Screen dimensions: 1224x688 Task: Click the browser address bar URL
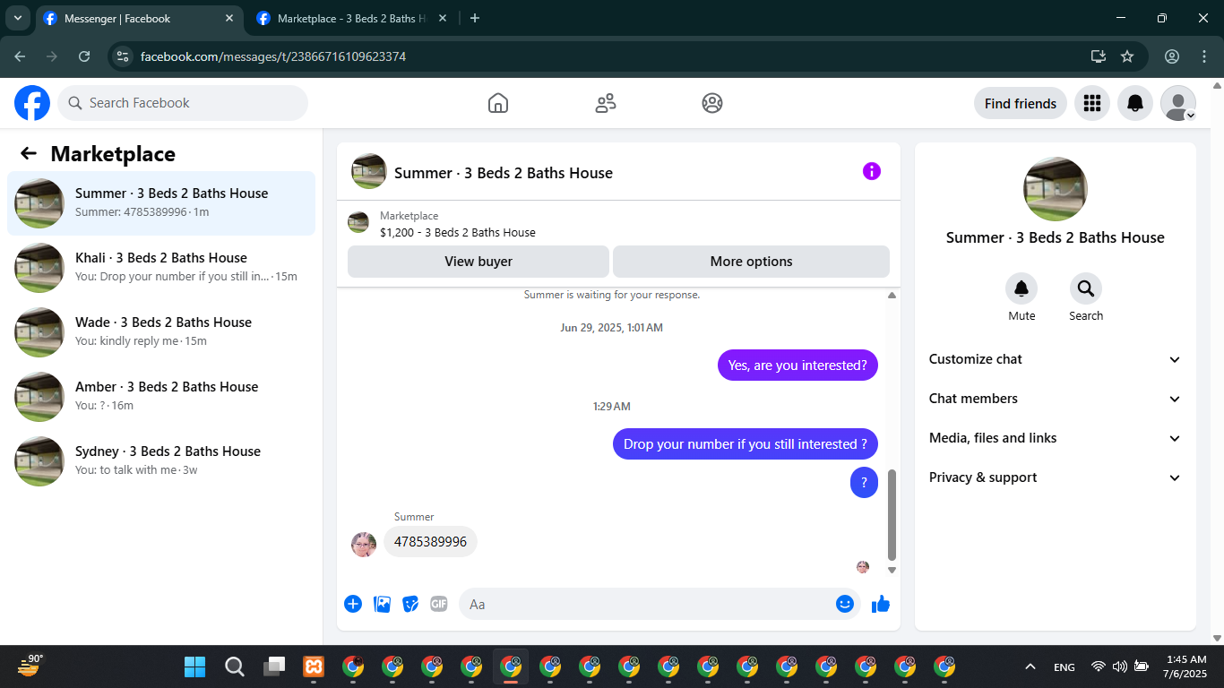click(273, 56)
